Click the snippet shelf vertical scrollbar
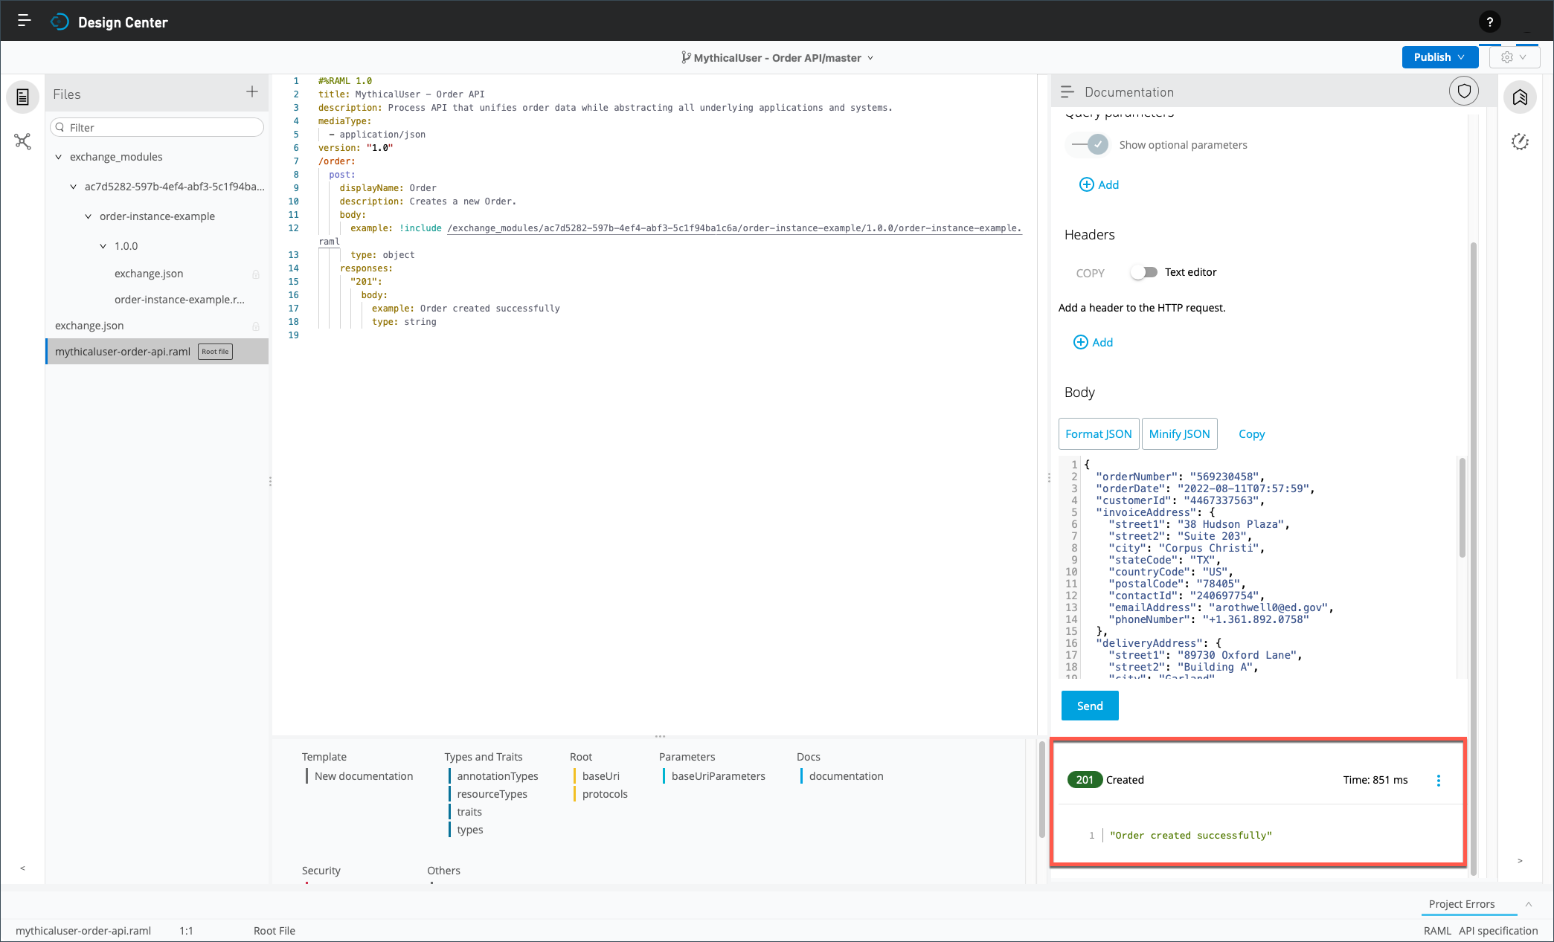This screenshot has height=942, width=1554. 1041,790
